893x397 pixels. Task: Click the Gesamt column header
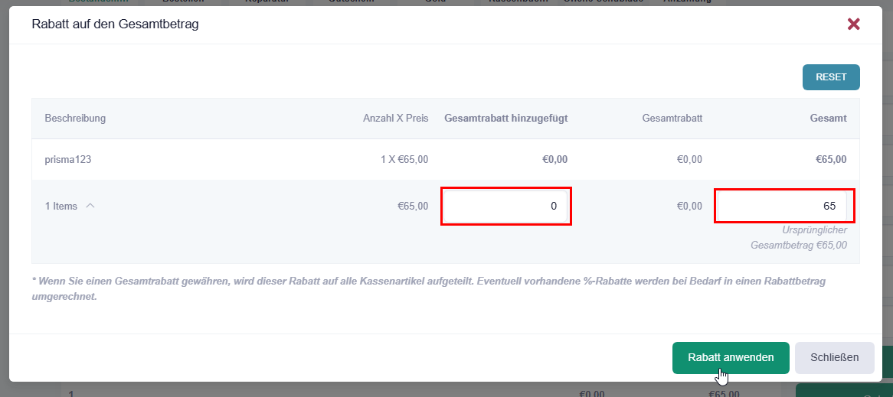pyautogui.click(x=828, y=119)
